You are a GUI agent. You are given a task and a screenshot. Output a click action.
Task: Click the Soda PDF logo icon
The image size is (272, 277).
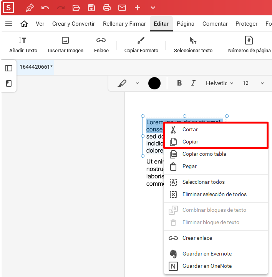click(8, 8)
